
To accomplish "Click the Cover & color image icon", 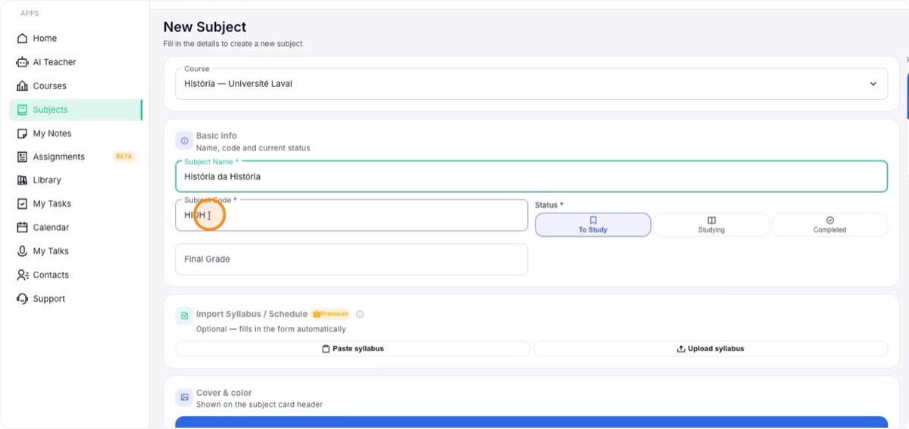I will point(184,397).
